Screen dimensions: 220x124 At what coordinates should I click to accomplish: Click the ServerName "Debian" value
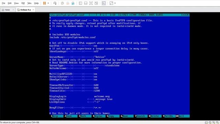click(100, 57)
